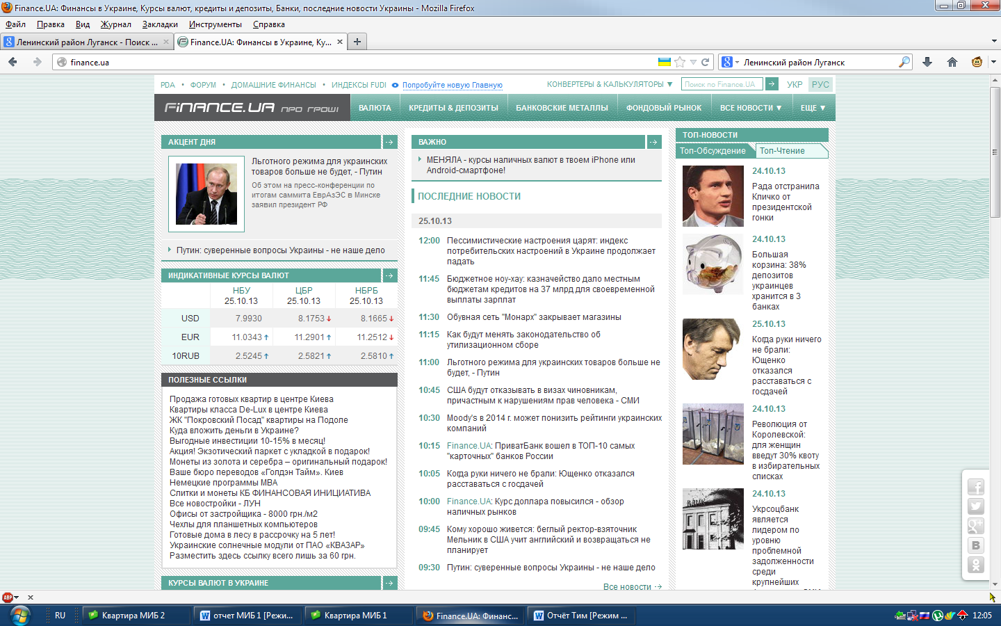Click Попробуйте новую Главную link

pos(452,85)
